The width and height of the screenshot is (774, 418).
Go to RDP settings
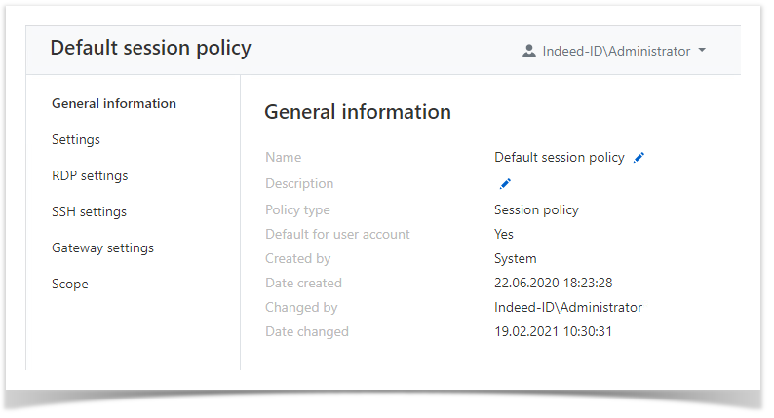tap(90, 176)
